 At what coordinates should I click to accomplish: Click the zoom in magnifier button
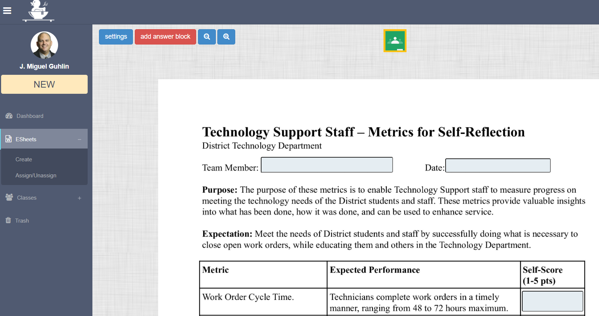pyautogui.click(x=226, y=37)
